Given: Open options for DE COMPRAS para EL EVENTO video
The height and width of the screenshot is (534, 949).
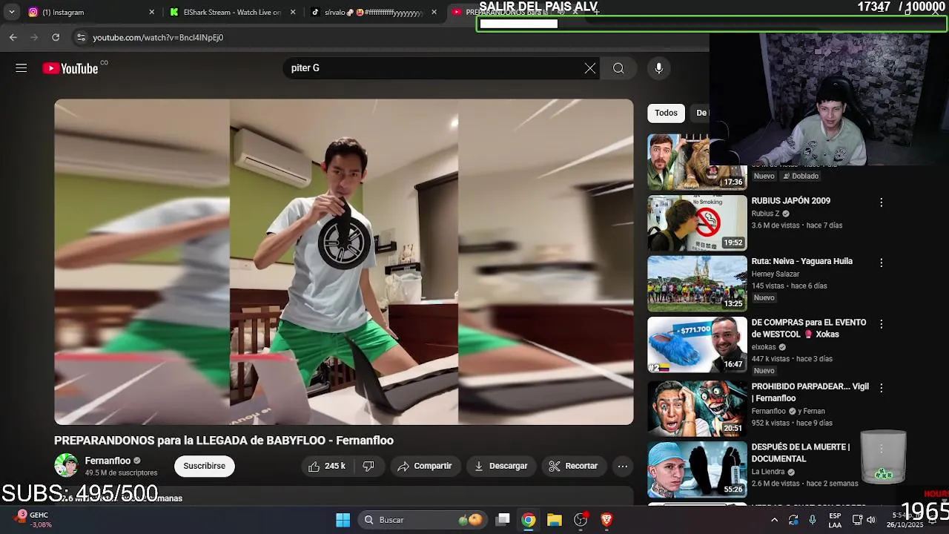Looking at the screenshot, I should click(x=881, y=324).
